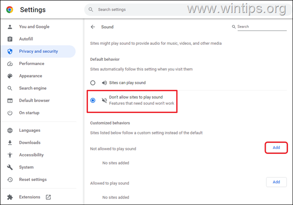Click Features that need sound won't work text
The width and height of the screenshot is (293, 205).
point(142,103)
